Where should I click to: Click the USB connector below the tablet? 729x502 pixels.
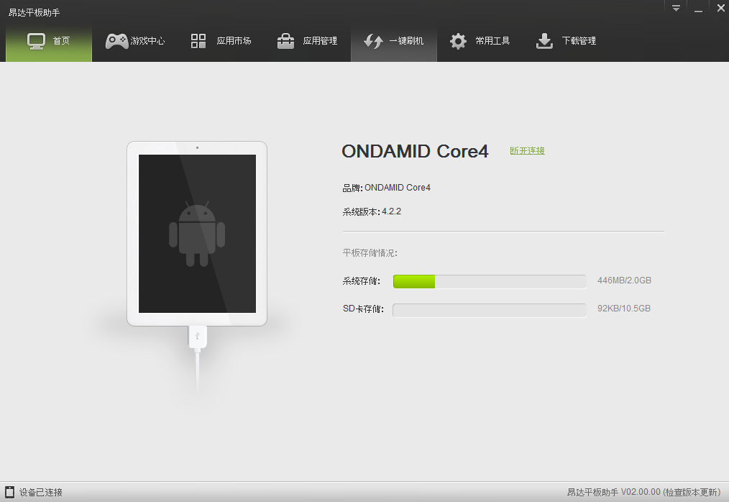tap(197, 338)
